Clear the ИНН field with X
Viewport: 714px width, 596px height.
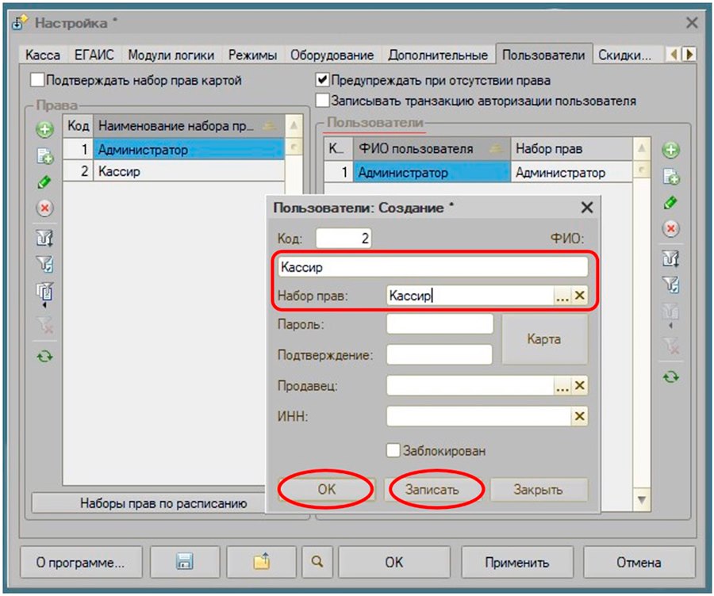coord(580,416)
